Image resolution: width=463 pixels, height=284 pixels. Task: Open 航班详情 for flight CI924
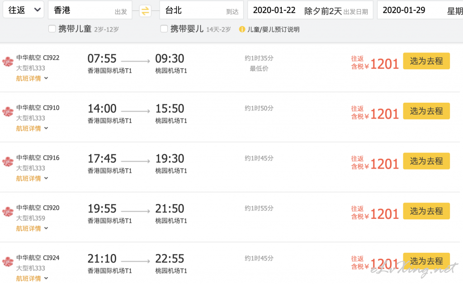pyautogui.click(x=32, y=279)
